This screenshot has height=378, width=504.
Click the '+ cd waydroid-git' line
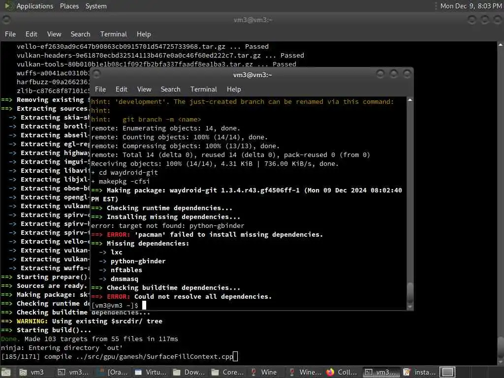tap(125, 173)
